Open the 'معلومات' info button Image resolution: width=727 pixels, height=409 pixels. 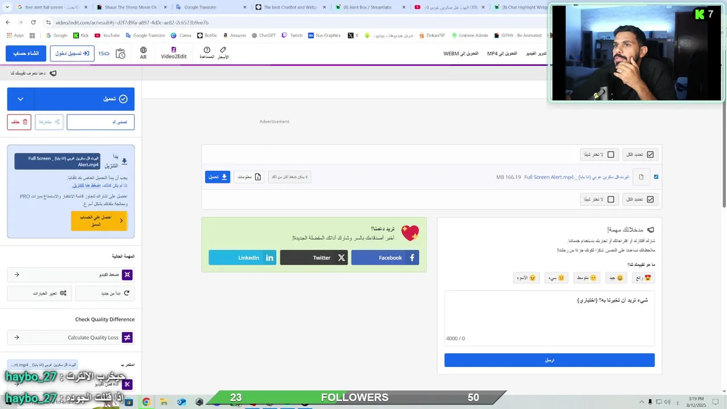pos(249,177)
